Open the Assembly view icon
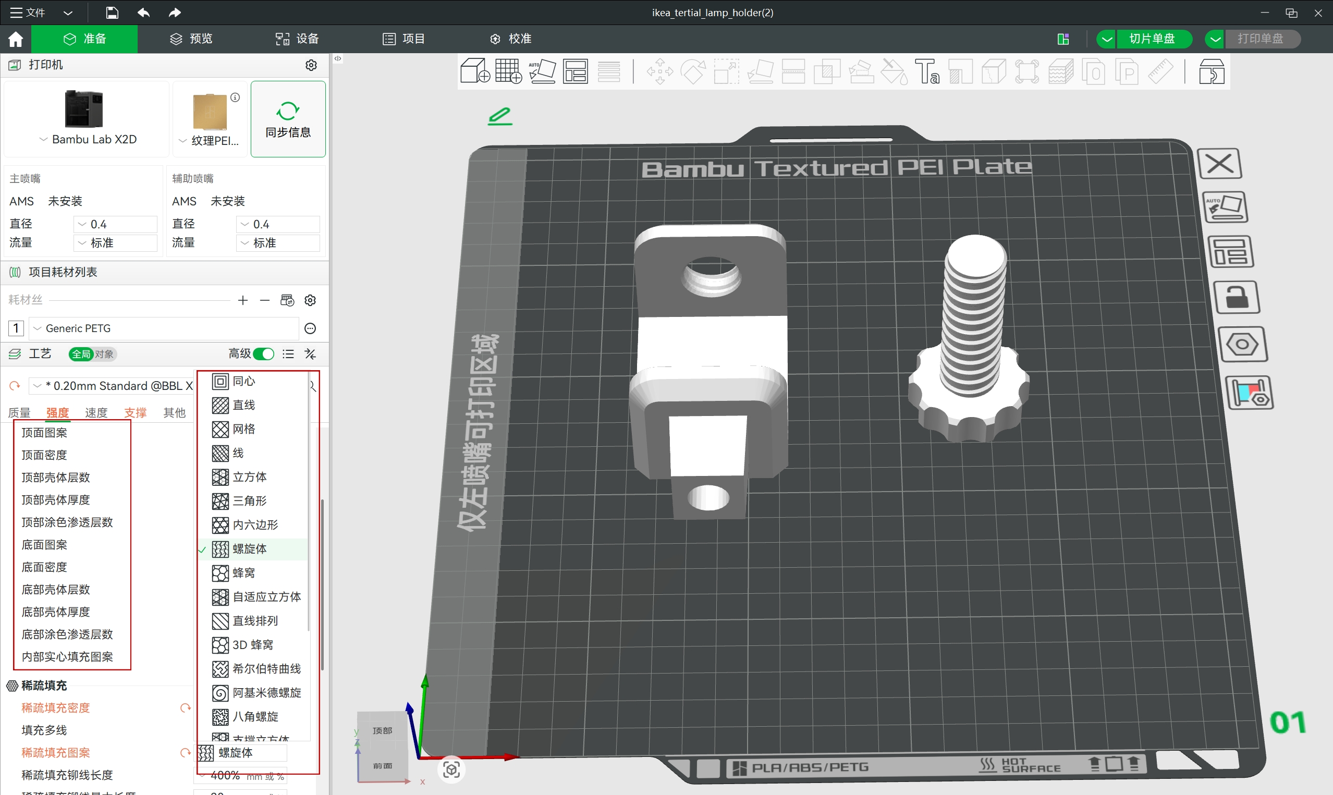This screenshot has width=1333, height=795. [x=1211, y=71]
